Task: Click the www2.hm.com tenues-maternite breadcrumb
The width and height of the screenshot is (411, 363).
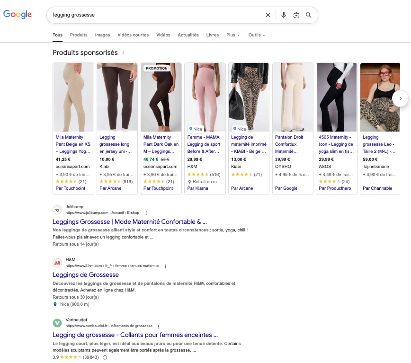Action: (112, 266)
